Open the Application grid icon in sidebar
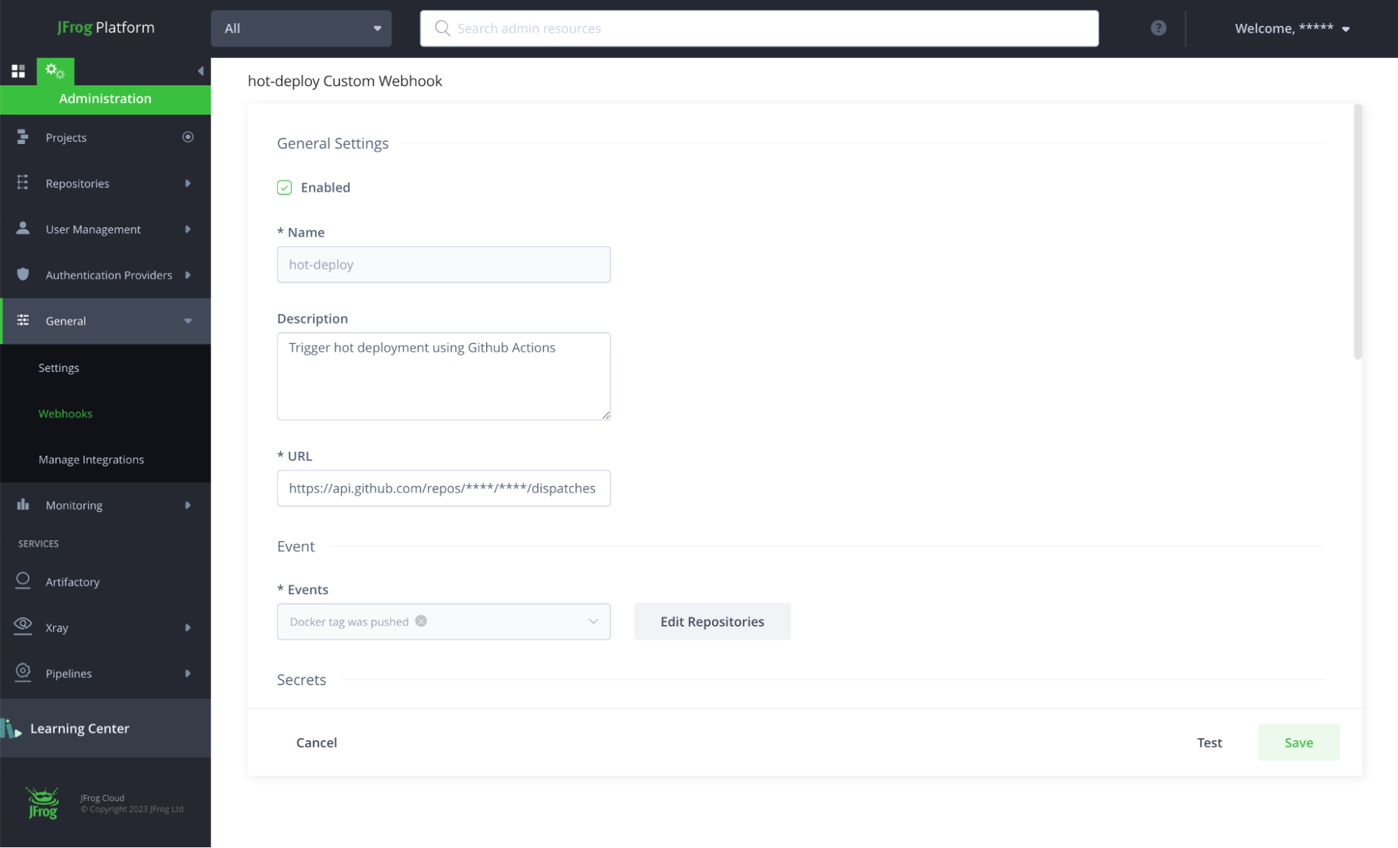Screen dimensions: 1398x848 click(x=18, y=71)
